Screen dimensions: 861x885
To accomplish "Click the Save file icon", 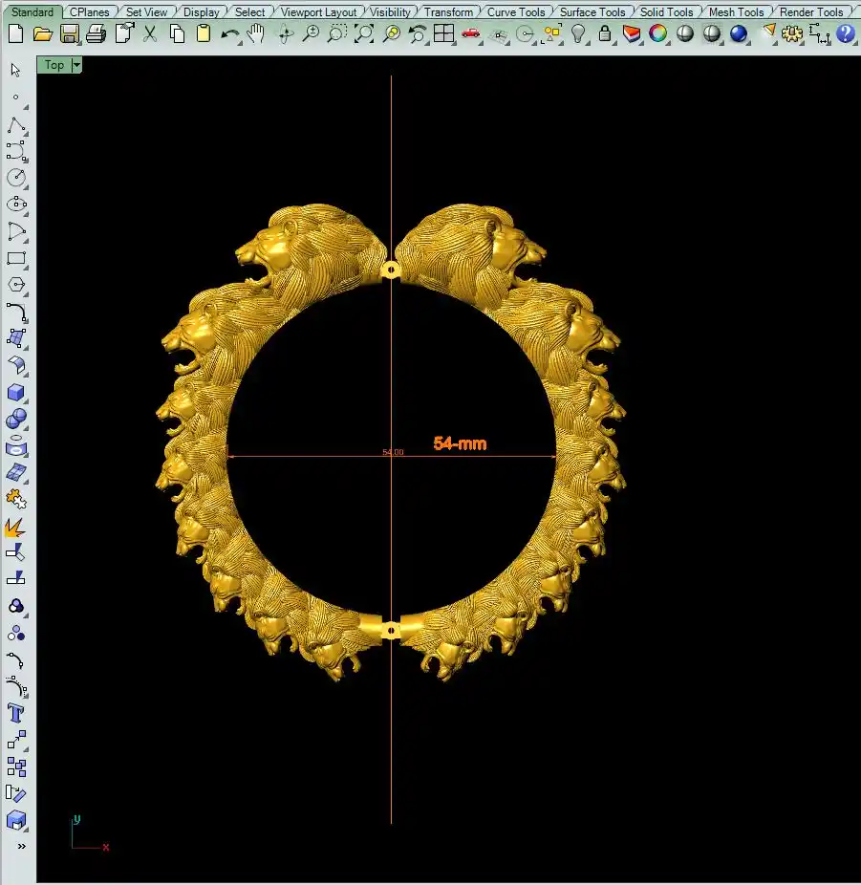I will [69, 33].
